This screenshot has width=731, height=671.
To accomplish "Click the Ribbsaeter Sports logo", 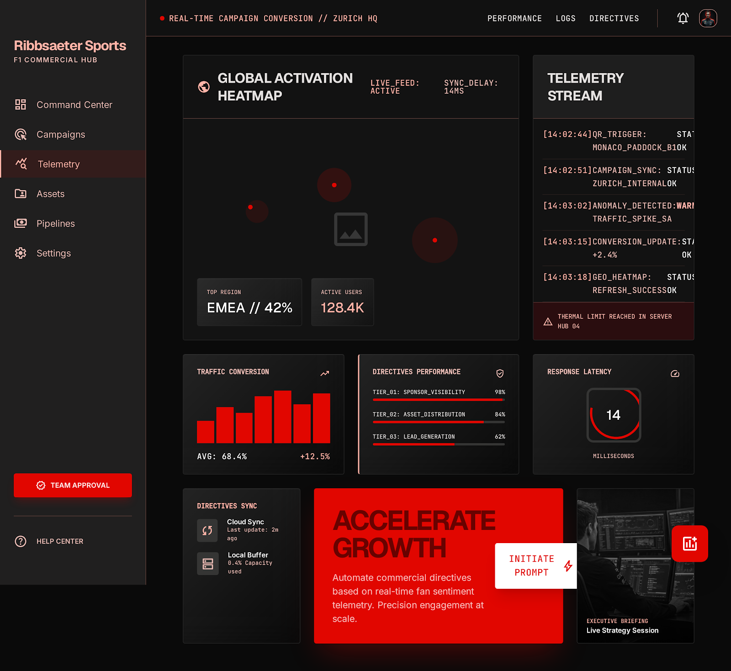I will (70, 46).
